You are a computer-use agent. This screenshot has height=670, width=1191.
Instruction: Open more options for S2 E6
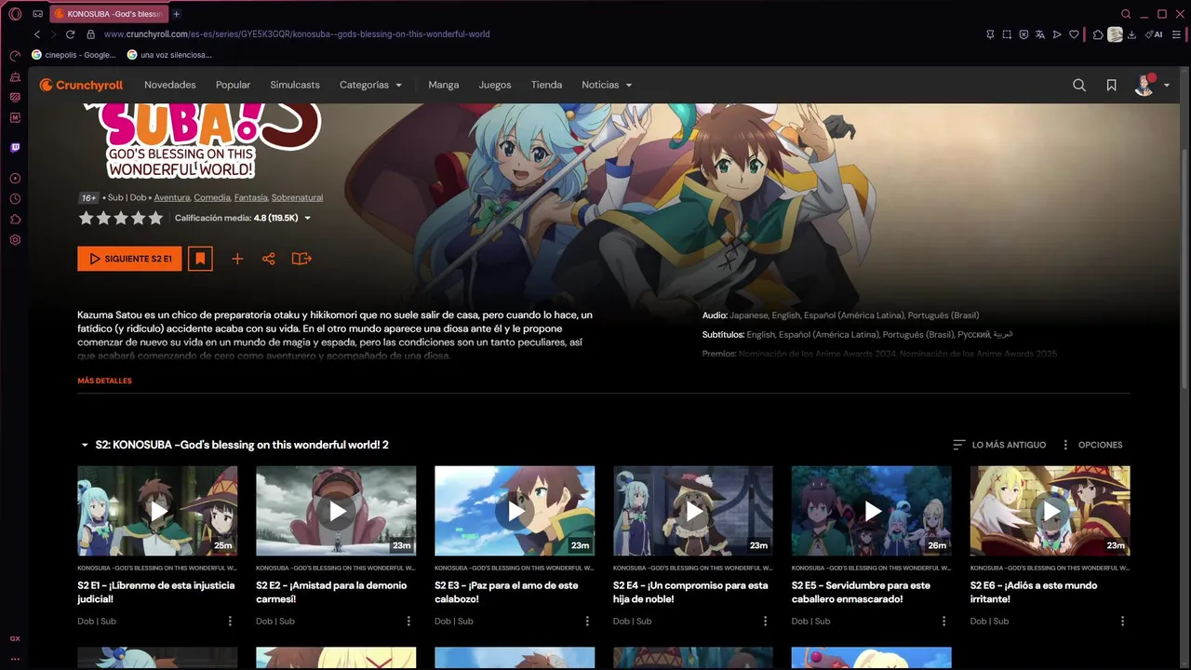1122,621
